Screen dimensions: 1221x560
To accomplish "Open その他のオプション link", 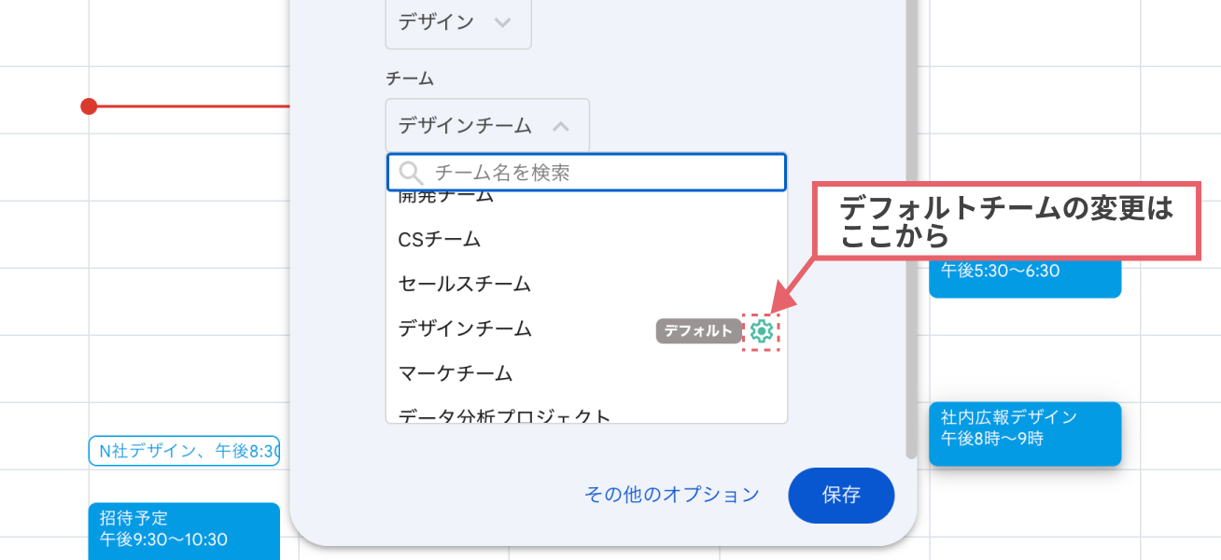I will click(671, 496).
